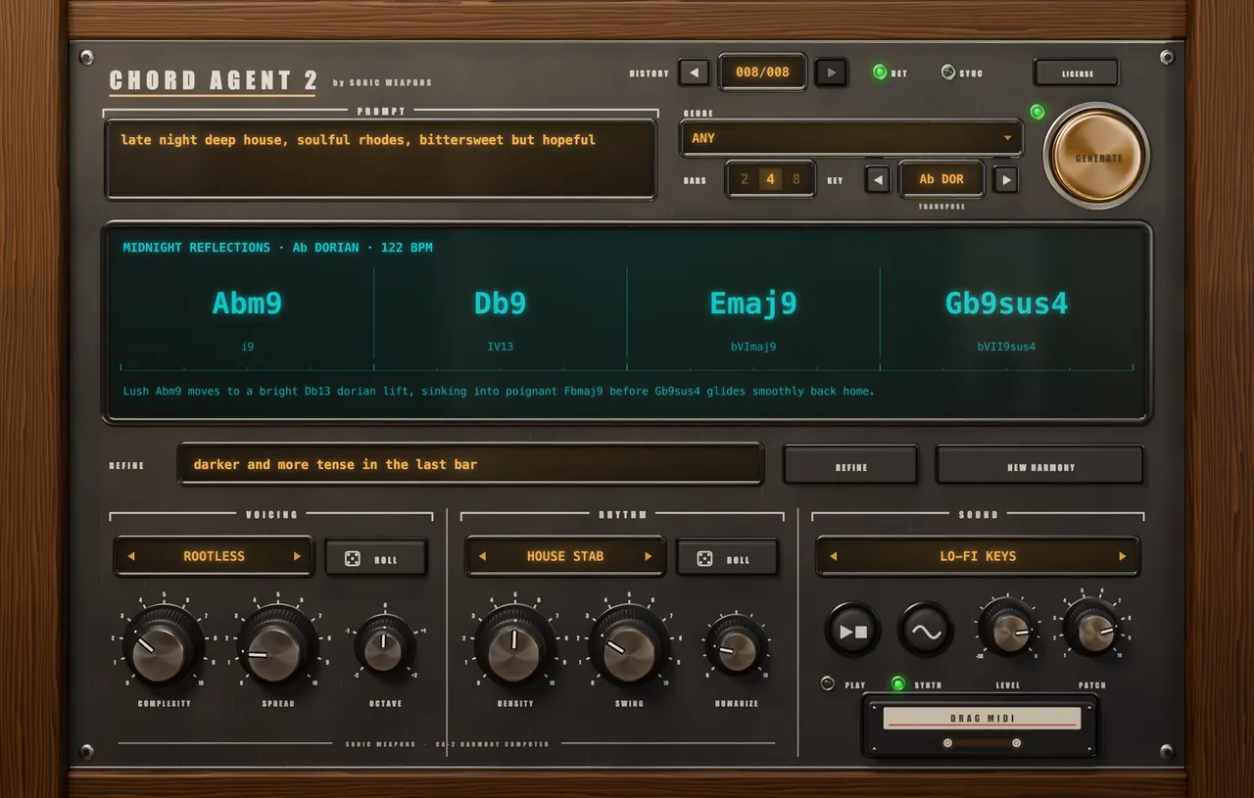Transpose the key down with left arrow
The image size is (1254, 798).
pos(878,179)
